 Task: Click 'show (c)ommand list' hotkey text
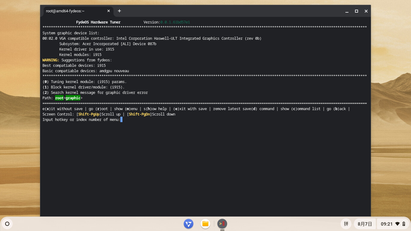(x=301, y=109)
